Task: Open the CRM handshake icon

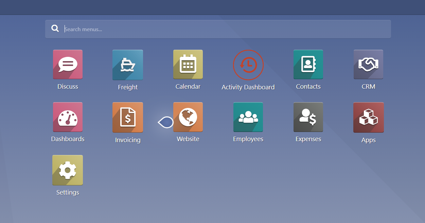Action: click(368, 64)
